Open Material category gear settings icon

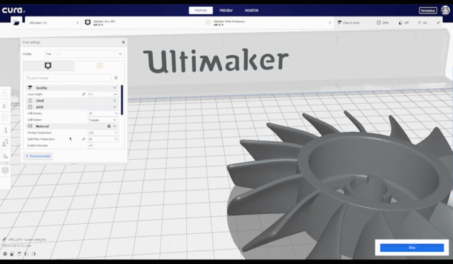coord(109,126)
